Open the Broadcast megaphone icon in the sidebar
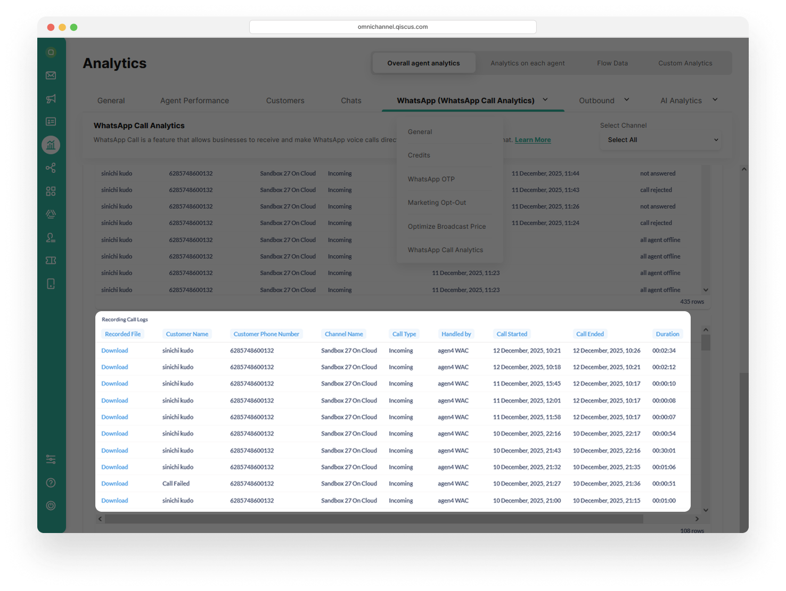The image size is (786, 591). (51, 98)
